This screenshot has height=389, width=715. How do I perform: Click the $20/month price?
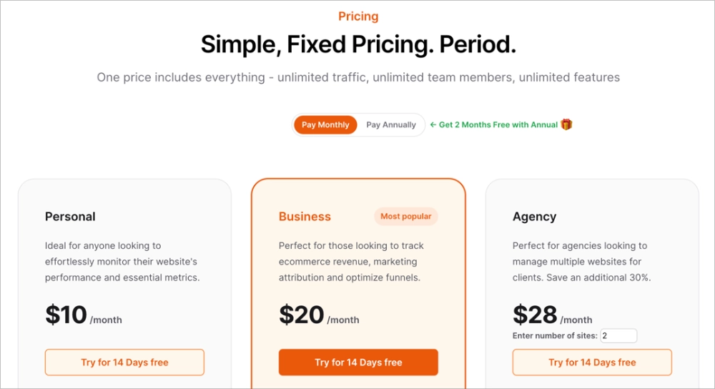click(x=318, y=315)
